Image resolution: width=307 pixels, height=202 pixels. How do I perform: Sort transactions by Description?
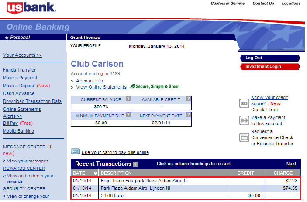coord(116,173)
